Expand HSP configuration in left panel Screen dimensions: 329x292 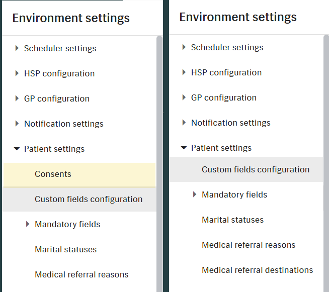pos(17,73)
